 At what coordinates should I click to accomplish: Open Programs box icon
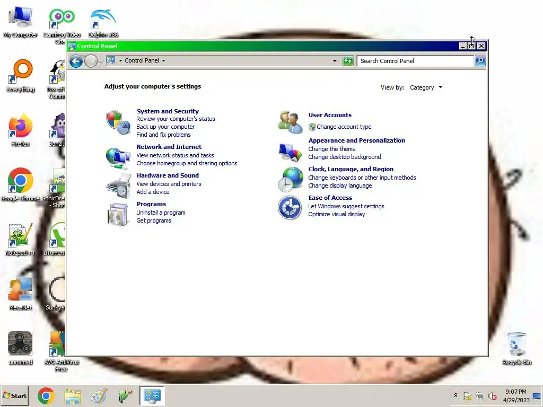tap(118, 215)
